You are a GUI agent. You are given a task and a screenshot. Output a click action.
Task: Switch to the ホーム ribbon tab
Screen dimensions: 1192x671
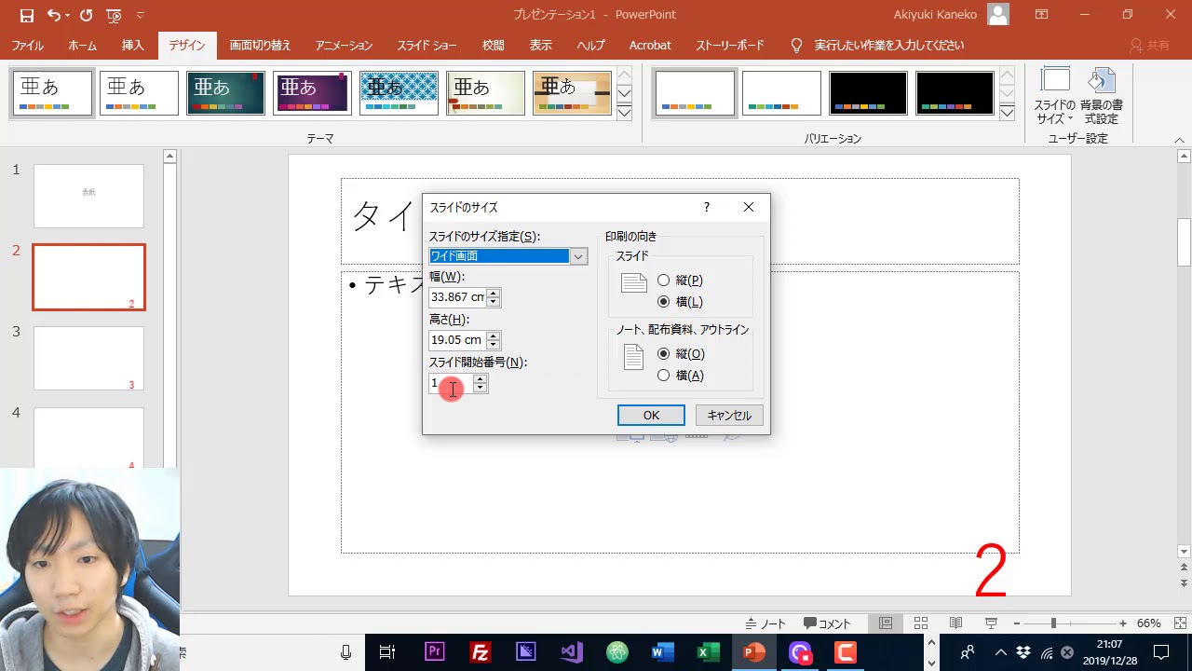82,45
